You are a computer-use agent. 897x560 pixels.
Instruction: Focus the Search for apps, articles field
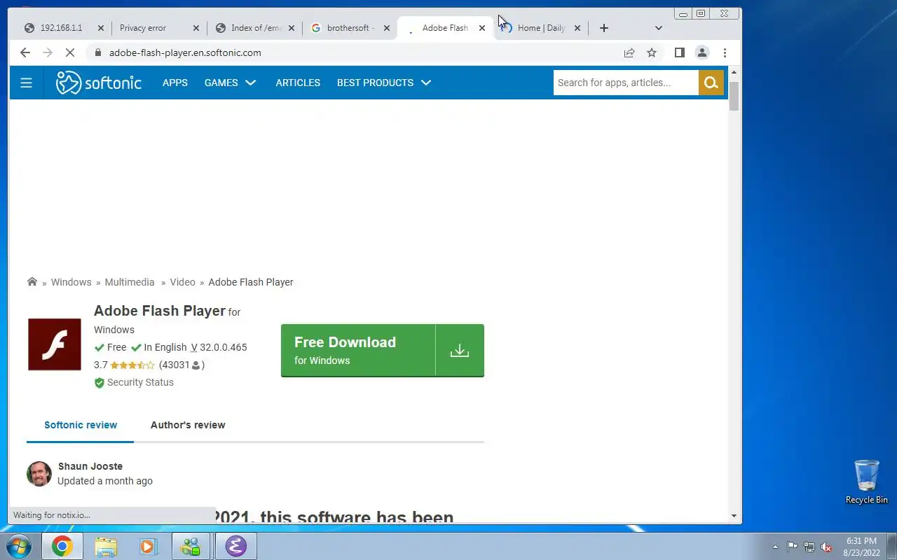click(626, 83)
